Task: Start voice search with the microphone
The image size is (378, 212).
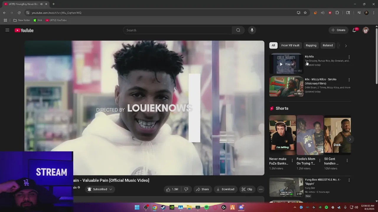Action: click(252, 30)
